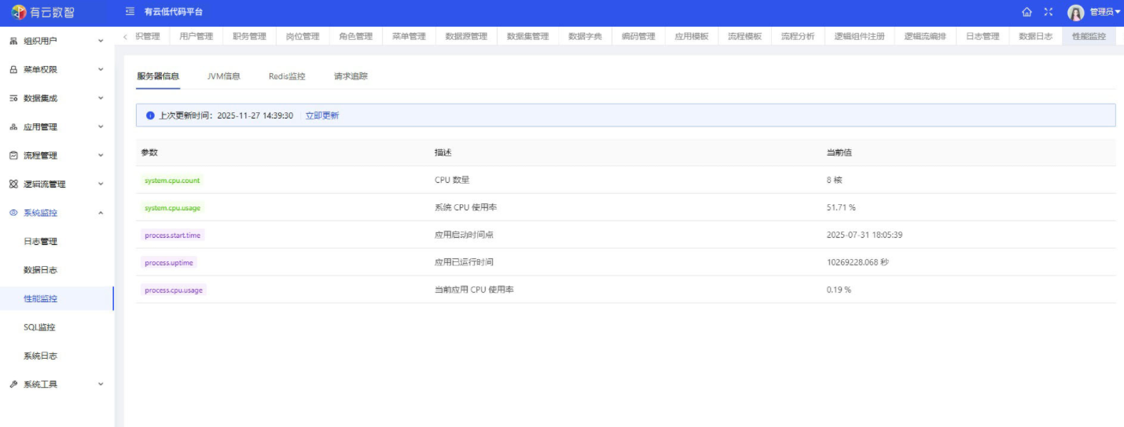This screenshot has height=427, width=1124.
Task: Open 系统日志 from the sidebar
Action: tap(40, 356)
